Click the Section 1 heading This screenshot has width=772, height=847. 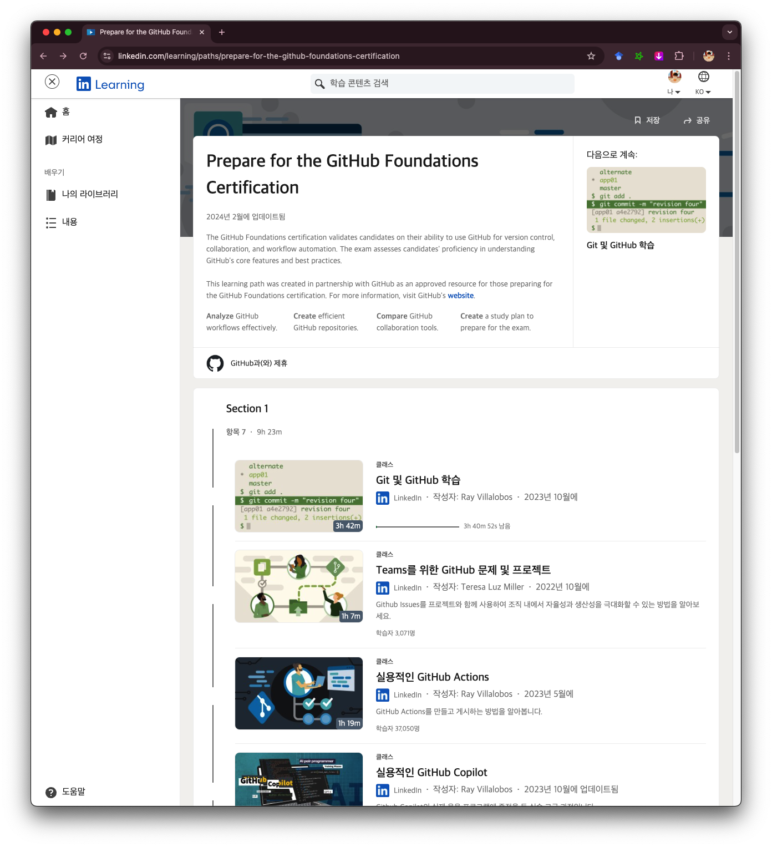coord(247,409)
